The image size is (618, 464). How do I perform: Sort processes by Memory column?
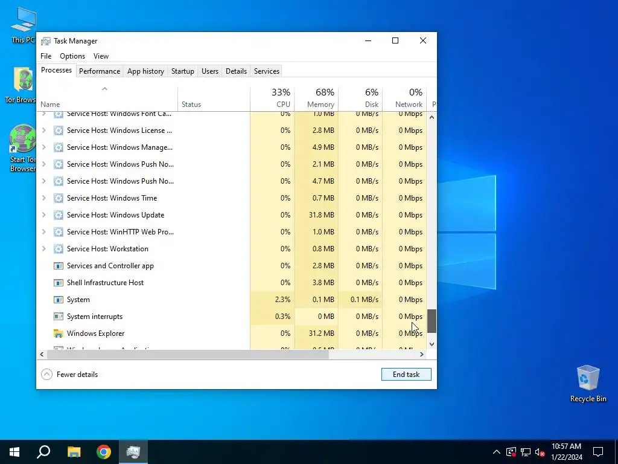pos(316,98)
